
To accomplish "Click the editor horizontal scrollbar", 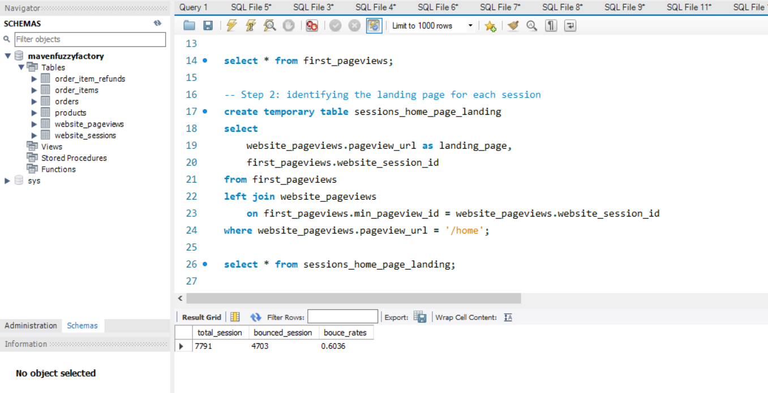I will 354,298.
